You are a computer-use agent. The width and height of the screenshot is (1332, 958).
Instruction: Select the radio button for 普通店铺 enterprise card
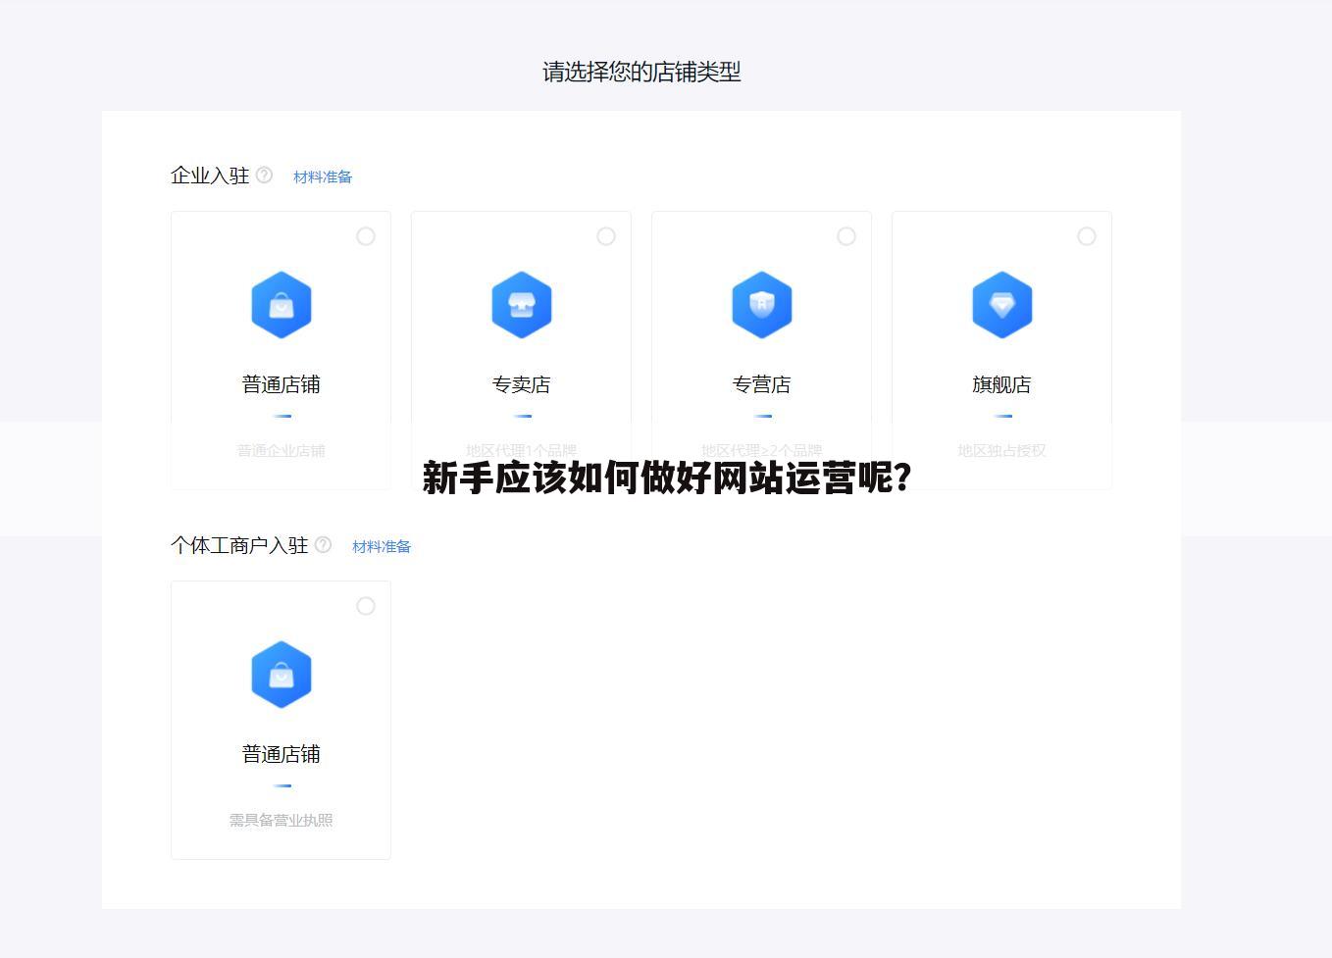tap(366, 236)
